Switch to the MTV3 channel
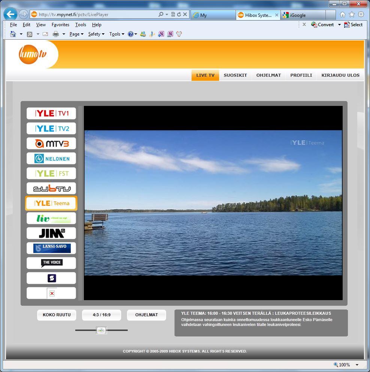Image resolution: width=370 pixels, height=372 pixels. (x=51, y=143)
